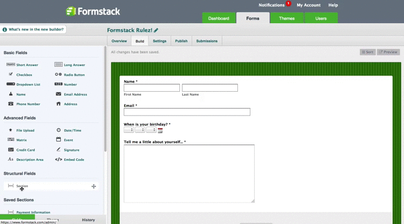
Task: Open the Settings sub-tab
Action: pos(160,41)
